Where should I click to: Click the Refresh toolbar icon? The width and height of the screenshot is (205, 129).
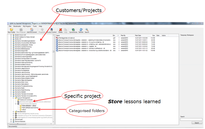click(x=81, y=30)
